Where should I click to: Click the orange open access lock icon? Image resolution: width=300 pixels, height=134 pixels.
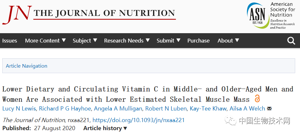(x=257, y=99)
